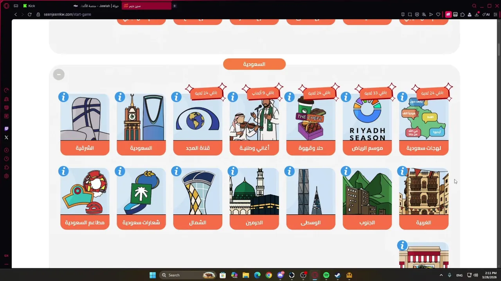501x281 pixels.
Task: Select the لهجات سعودية category
Action: (424, 124)
